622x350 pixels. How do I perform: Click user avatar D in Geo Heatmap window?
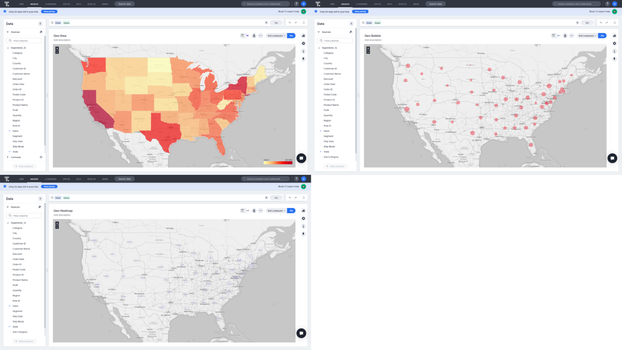(304, 179)
